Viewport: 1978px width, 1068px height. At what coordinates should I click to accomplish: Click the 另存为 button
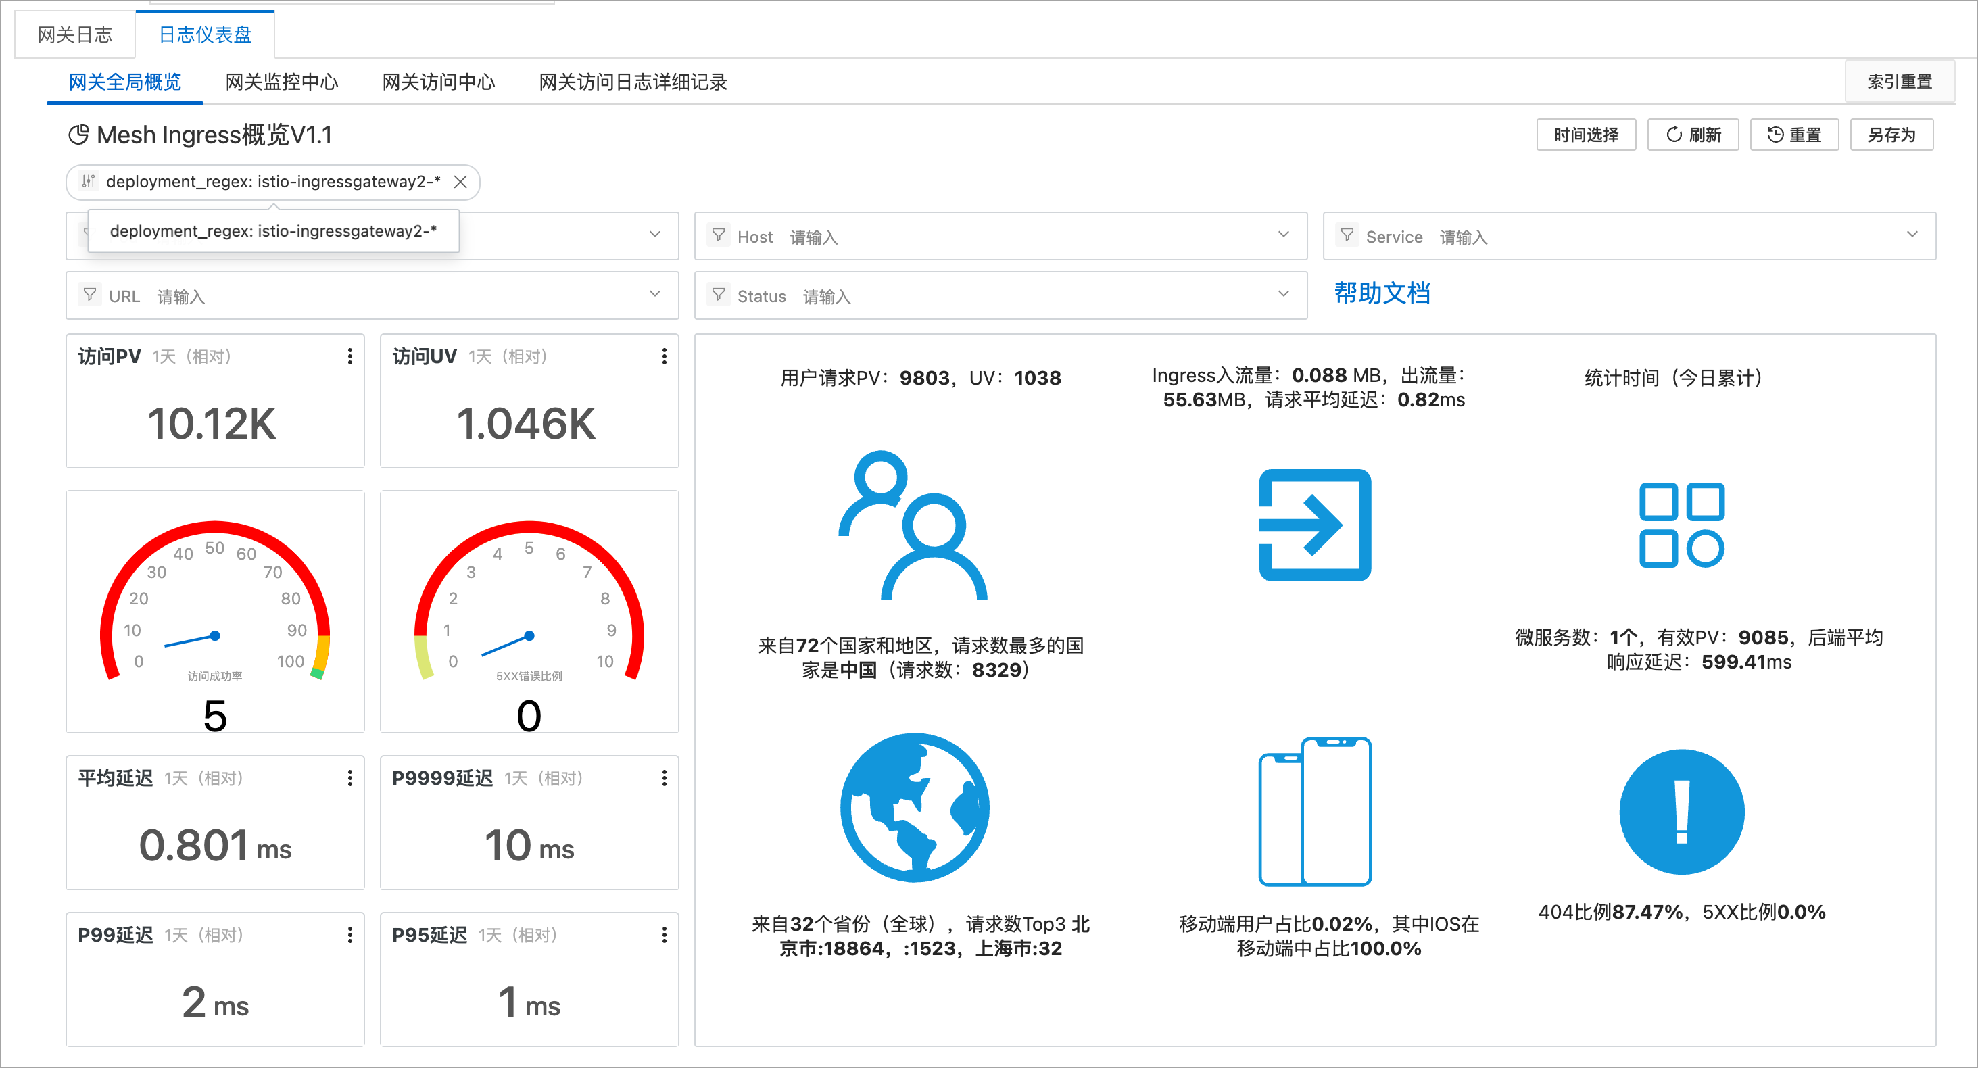(1891, 135)
